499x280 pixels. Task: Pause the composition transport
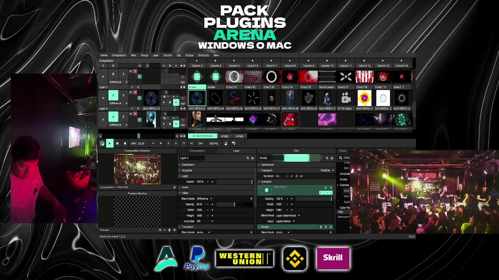click(x=117, y=143)
